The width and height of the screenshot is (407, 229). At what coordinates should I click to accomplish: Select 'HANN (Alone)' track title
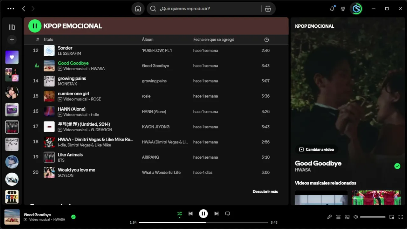[x=72, y=109]
